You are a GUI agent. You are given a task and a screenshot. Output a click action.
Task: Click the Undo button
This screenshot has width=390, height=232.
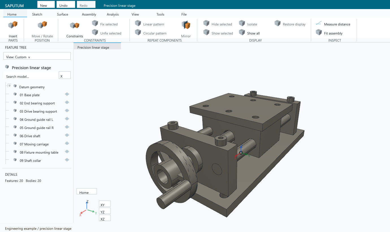pyautogui.click(x=66, y=4)
